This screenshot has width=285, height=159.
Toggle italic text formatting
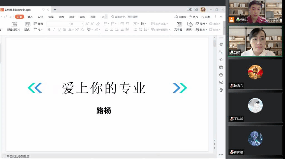click(x=54, y=30)
